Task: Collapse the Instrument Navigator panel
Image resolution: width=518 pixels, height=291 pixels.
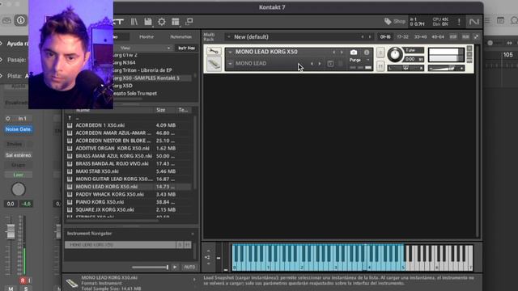Action: pos(193,234)
